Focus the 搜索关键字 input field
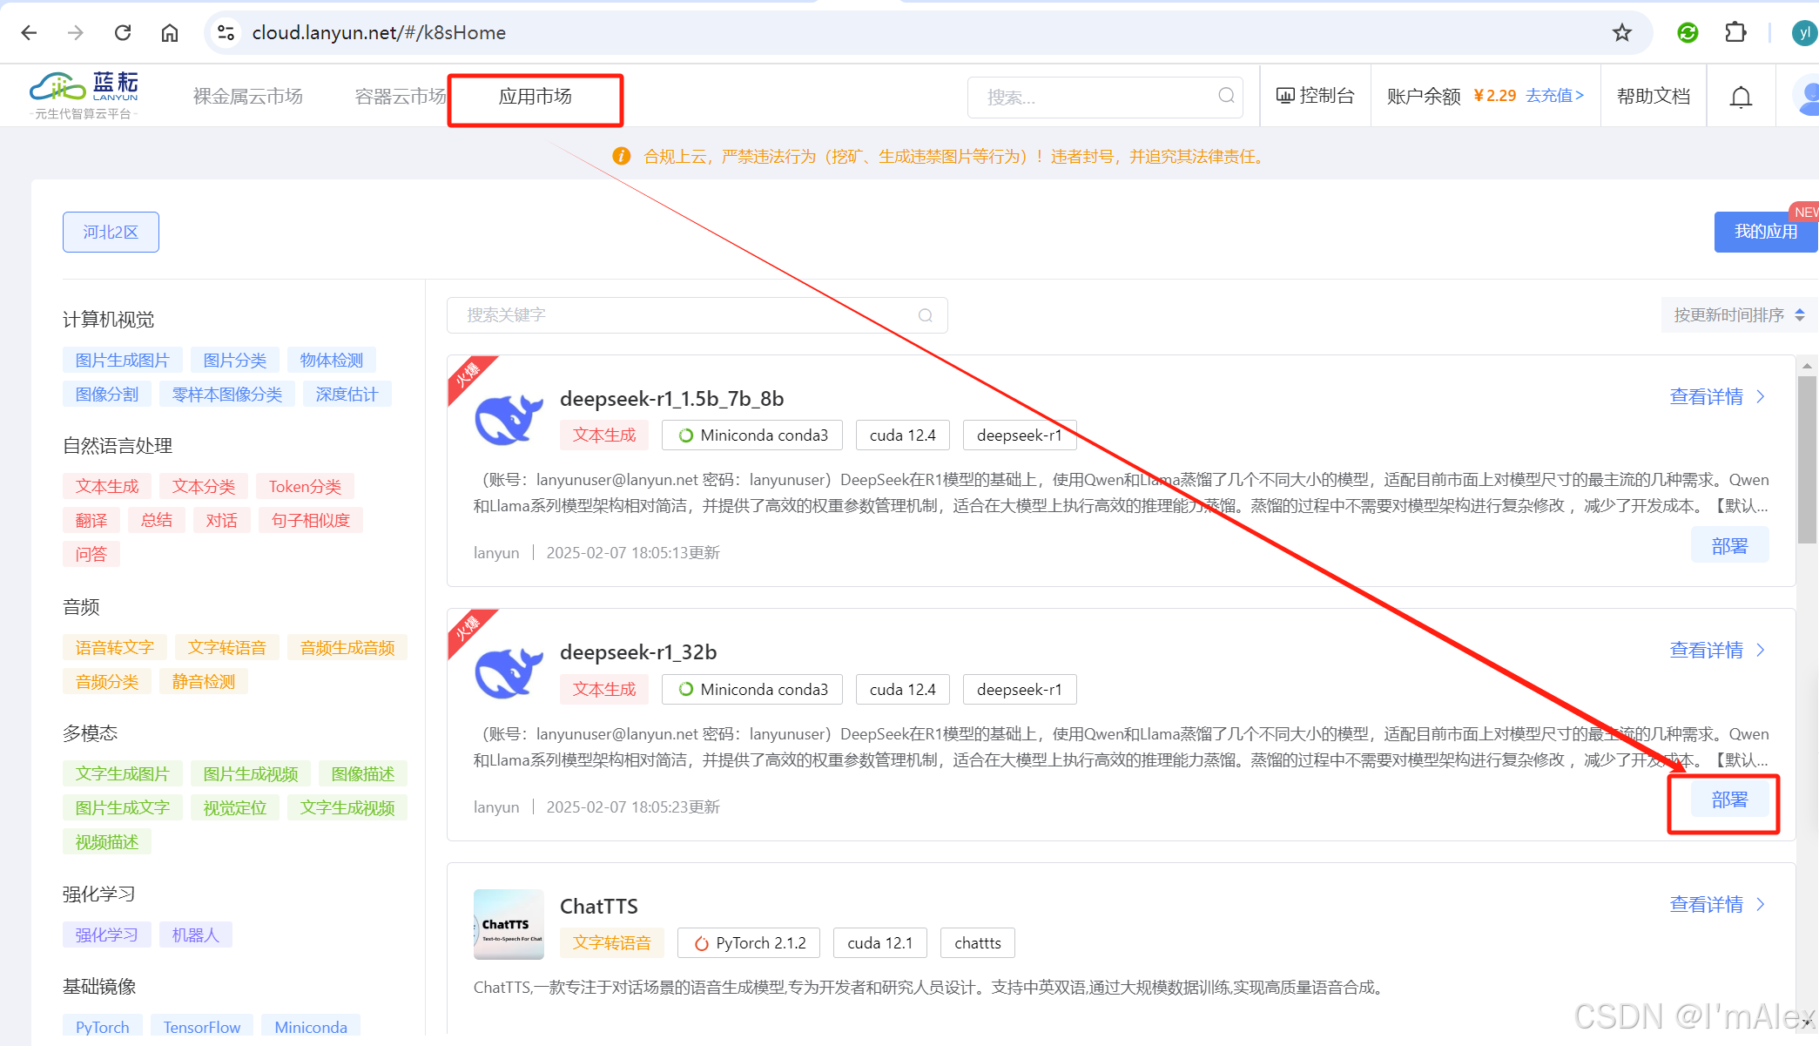 697,315
